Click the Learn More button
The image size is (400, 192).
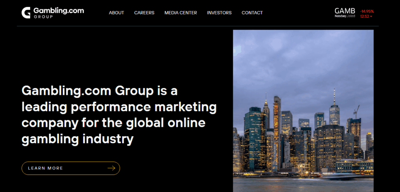point(71,168)
